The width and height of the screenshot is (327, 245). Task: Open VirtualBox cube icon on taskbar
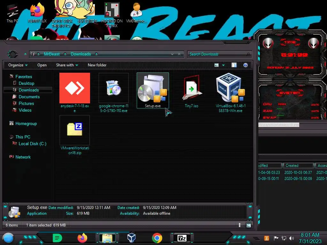click(x=131, y=237)
